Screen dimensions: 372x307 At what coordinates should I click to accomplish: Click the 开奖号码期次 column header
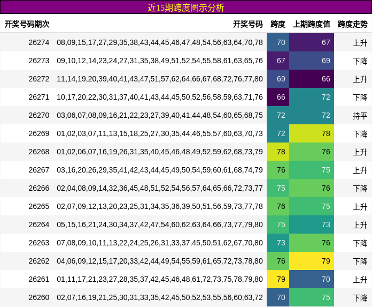pos(27,24)
